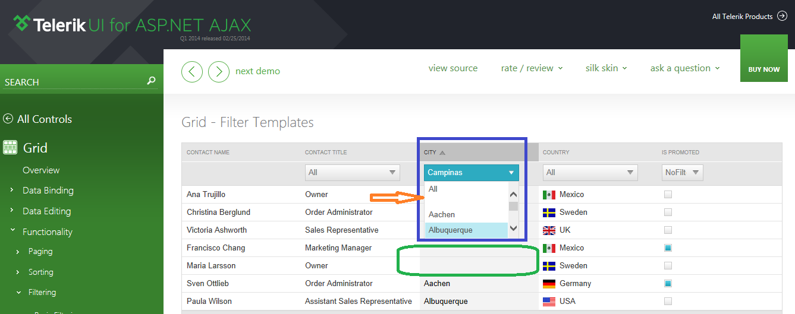Click the UK flag in Victoria Ashworth row
This screenshot has width=795, height=314.
549,230
